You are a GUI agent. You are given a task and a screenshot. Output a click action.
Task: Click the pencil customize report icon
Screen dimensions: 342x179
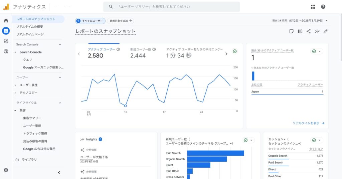(x=325, y=31)
